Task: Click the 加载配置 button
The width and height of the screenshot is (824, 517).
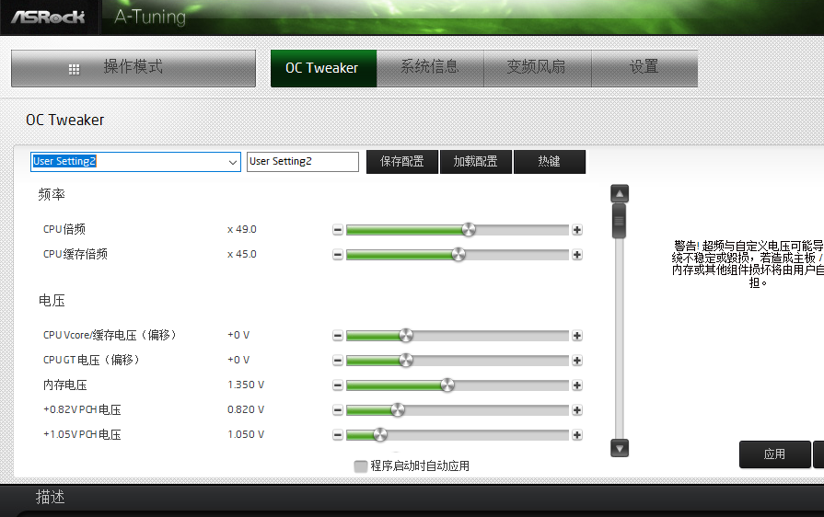Action: tap(476, 162)
